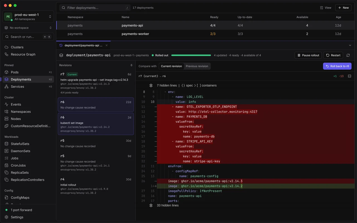Open the Nodes list

click(28, 119)
